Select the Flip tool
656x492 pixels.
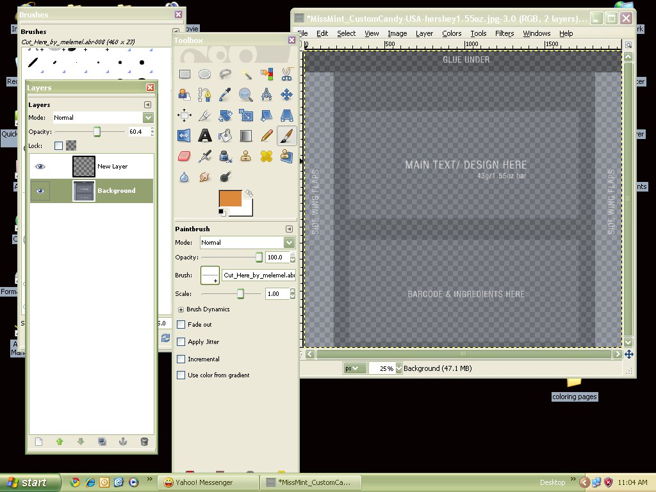coord(184,136)
